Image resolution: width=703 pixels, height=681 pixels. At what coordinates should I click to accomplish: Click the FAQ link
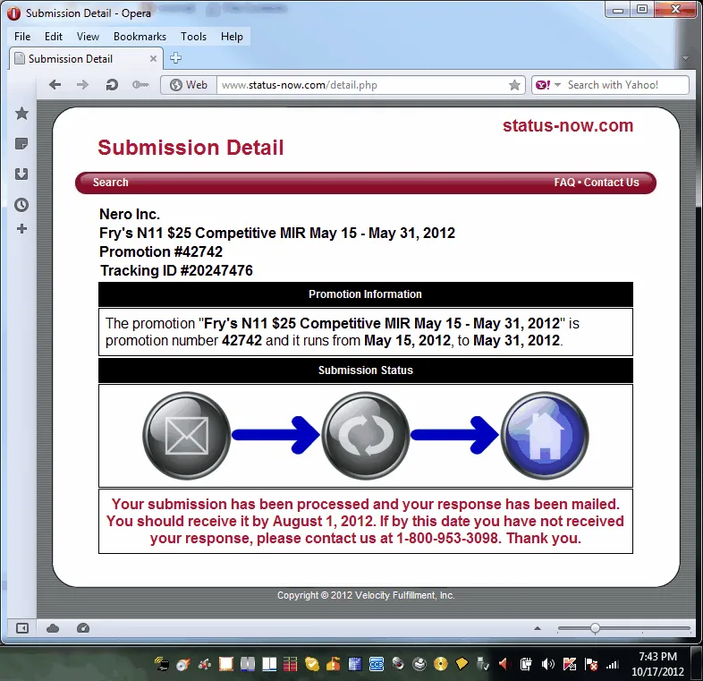click(x=564, y=183)
